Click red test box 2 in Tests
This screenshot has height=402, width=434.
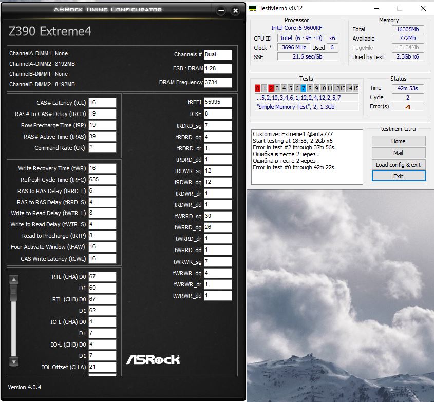tap(271, 88)
